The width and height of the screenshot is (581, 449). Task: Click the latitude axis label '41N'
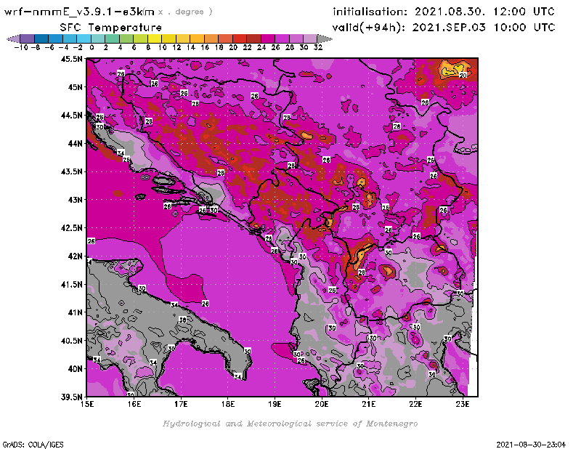click(74, 312)
